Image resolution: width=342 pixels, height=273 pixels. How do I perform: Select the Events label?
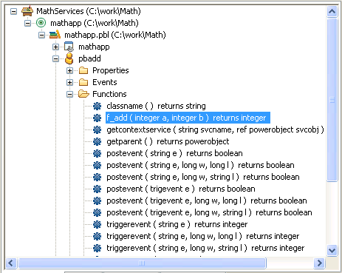(x=105, y=82)
